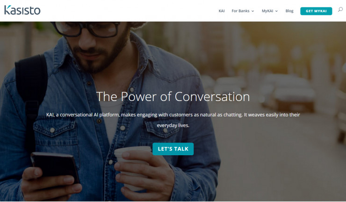Select the For Banks menu label
This screenshot has height=202, width=346.
[240, 11]
